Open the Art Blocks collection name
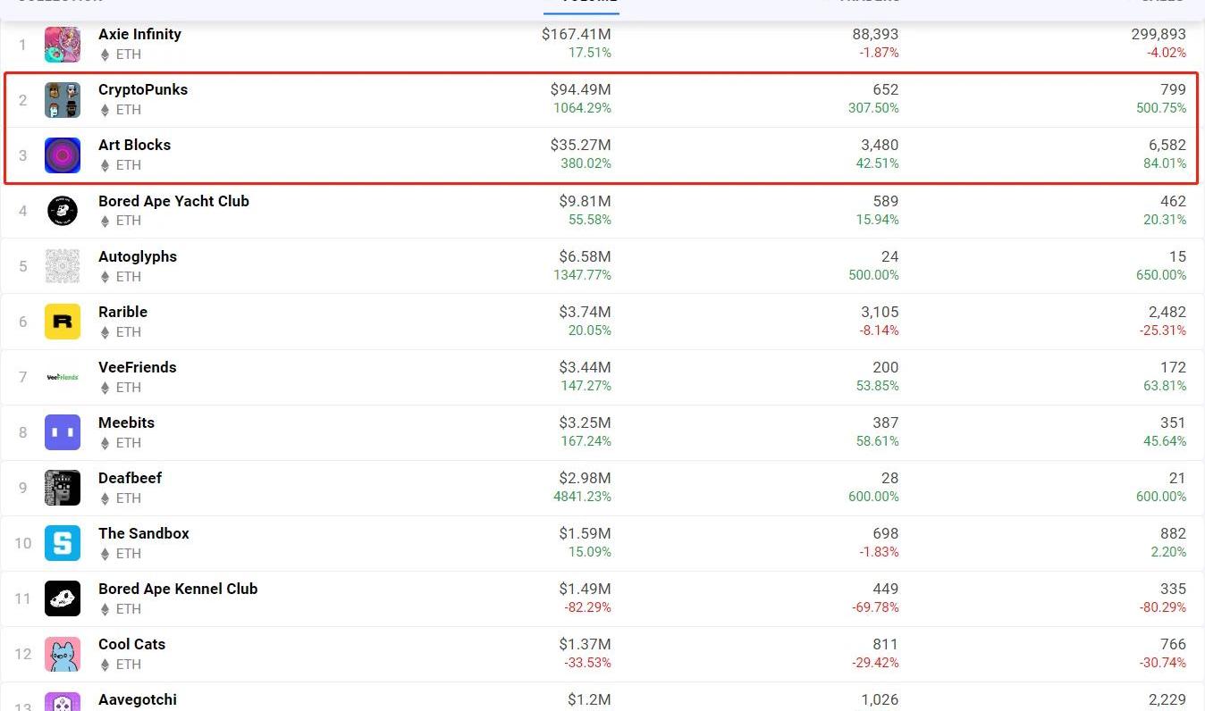 point(134,145)
